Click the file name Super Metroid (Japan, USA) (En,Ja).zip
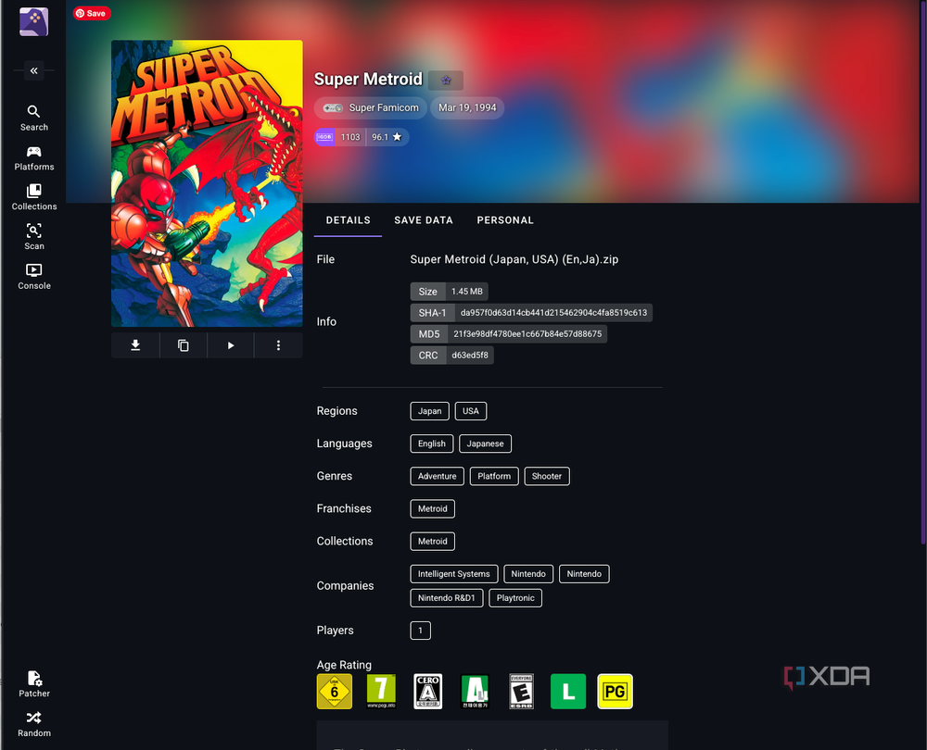 [514, 259]
